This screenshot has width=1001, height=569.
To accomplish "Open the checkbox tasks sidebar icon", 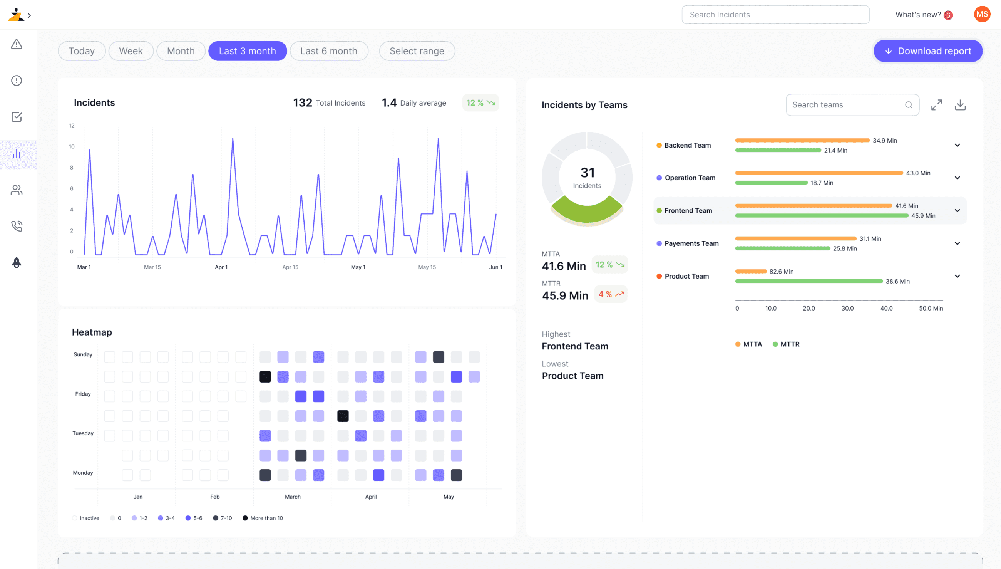I will 17,117.
